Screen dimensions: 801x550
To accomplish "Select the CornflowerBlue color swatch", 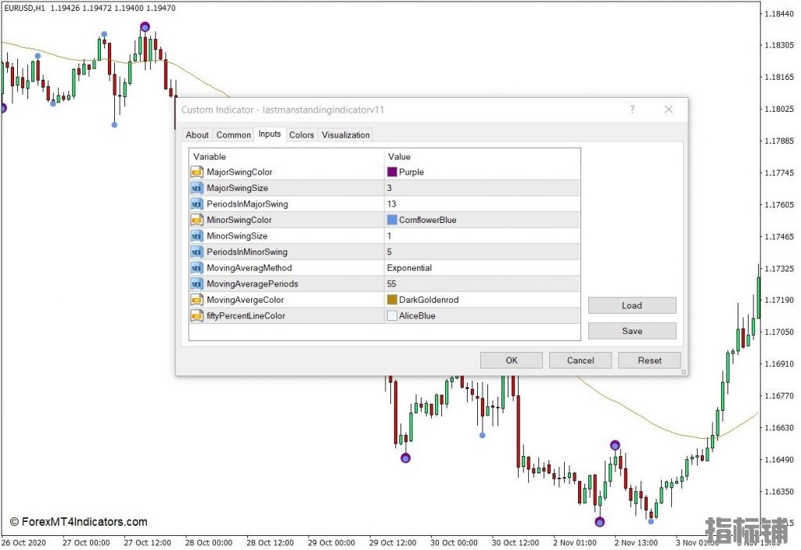I will (x=392, y=220).
